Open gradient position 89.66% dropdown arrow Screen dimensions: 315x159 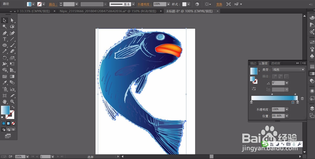click(287, 116)
